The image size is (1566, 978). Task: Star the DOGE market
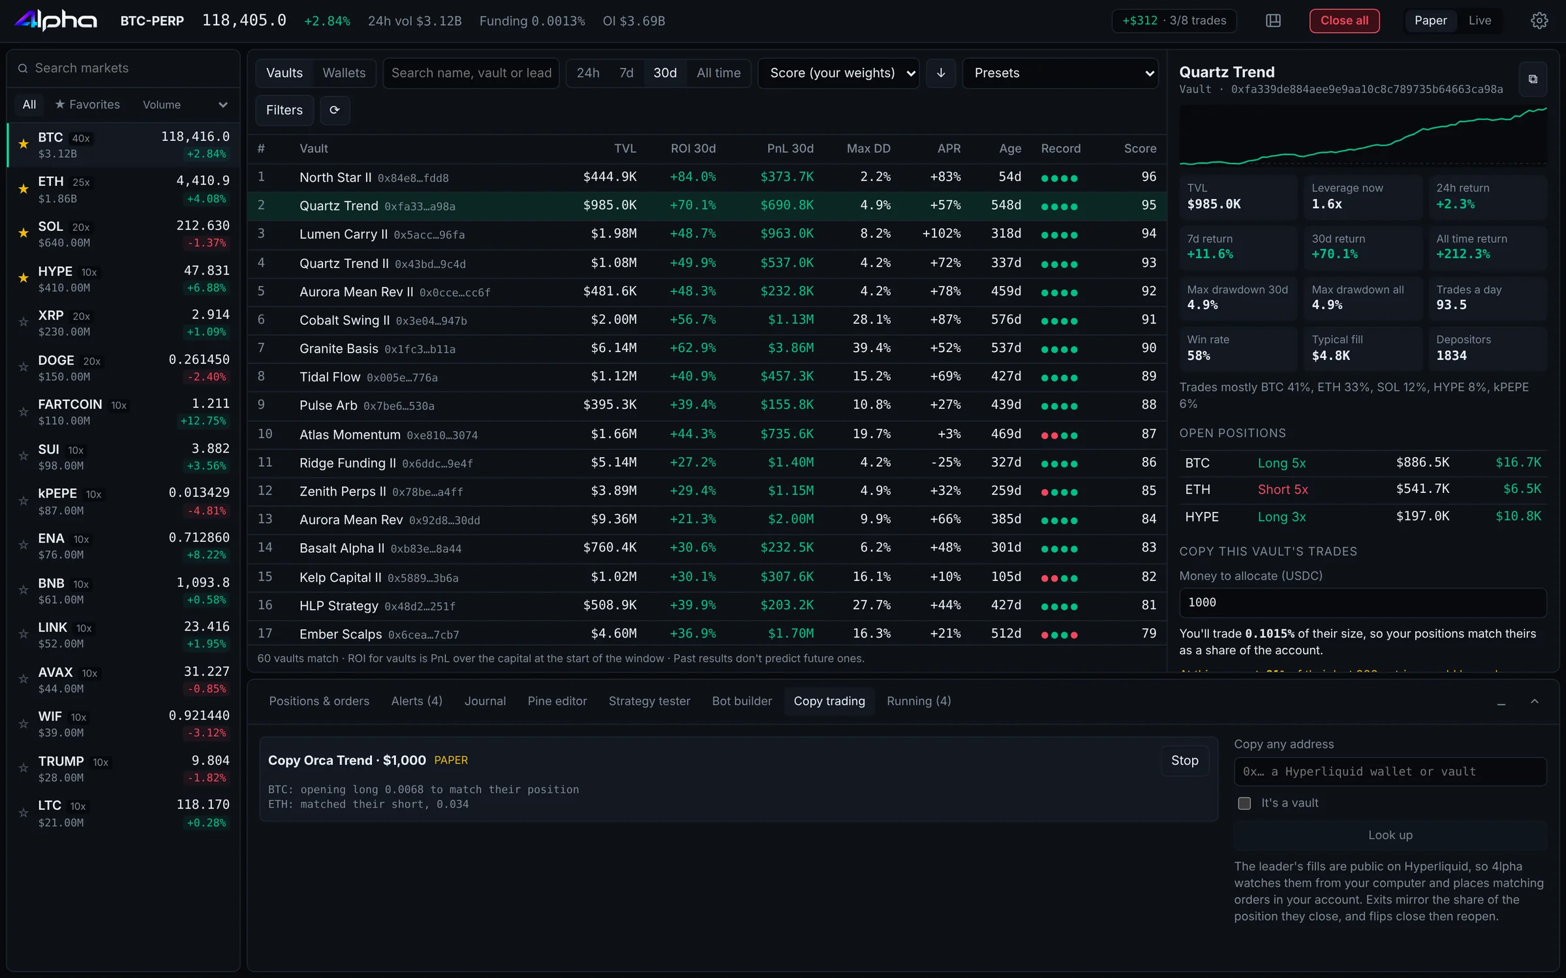click(23, 367)
